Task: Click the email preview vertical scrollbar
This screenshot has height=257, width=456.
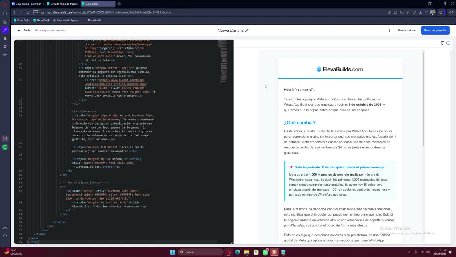Action: 423,98
